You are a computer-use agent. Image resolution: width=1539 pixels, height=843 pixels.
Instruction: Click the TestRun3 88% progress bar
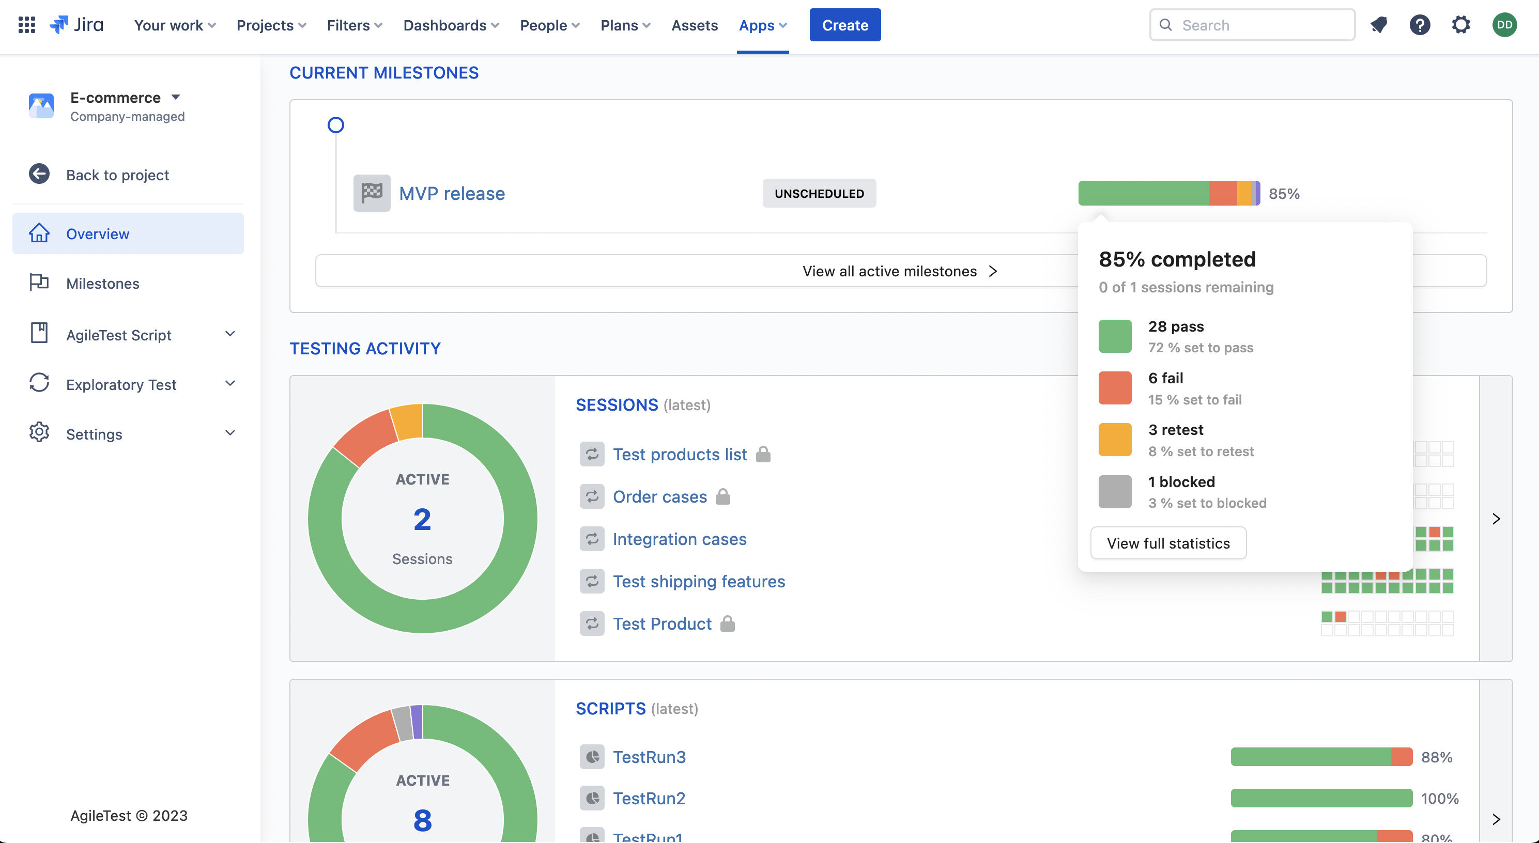coord(1321,757)
